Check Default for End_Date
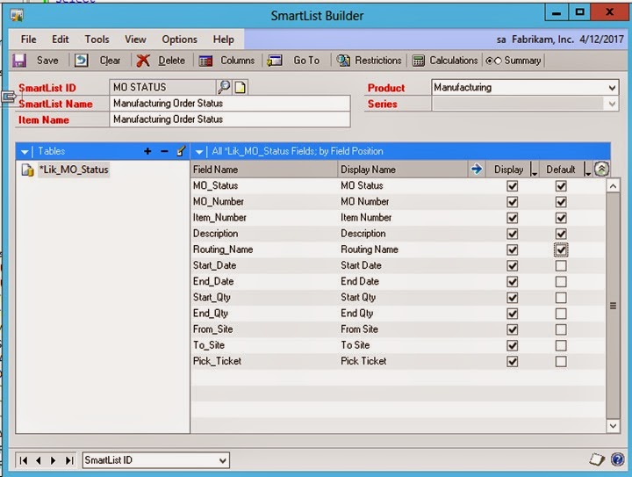632x477 pixels. coord(561,282)
